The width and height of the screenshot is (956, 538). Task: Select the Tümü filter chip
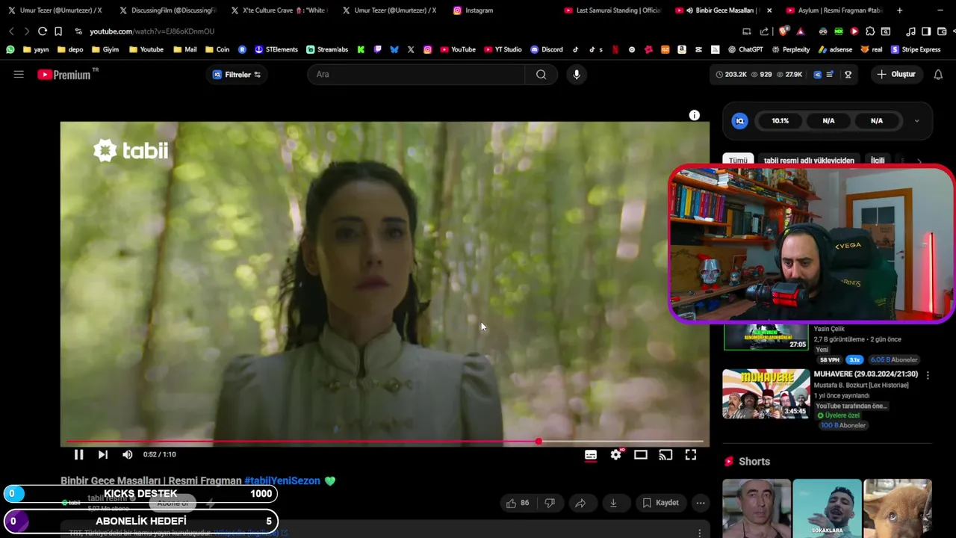[x=738, y=161]
